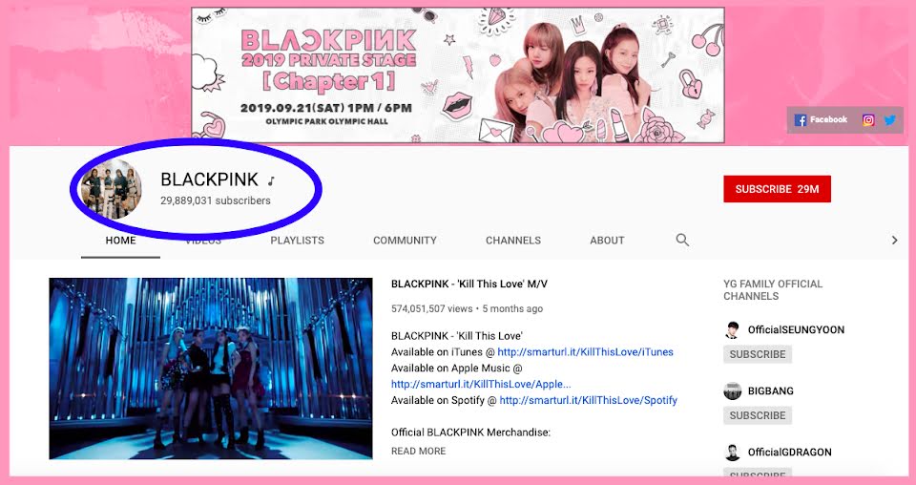Subscribe to the BIGBANG channel
This screenshot has width=916, height=485.
tap(758, 415)
